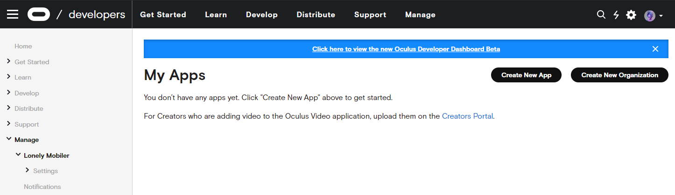Screen dimensions: 675x195
Task: Expand the Learn sidebar section
Action: (x=9, y=77)
